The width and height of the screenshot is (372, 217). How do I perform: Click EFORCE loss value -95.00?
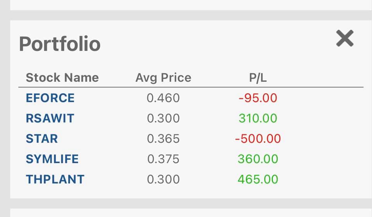point(258,98)
